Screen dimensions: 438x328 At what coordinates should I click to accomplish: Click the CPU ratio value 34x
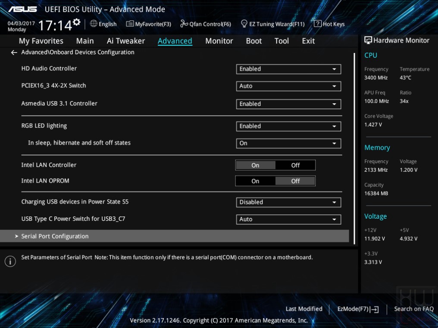(x=404, y=101)
